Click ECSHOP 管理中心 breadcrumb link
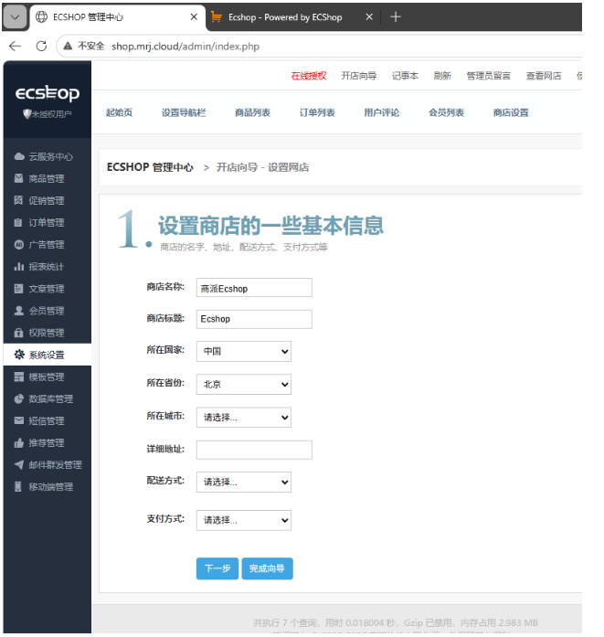The width and height of the screenshot is (604, 637). click(x=150, y=167)
